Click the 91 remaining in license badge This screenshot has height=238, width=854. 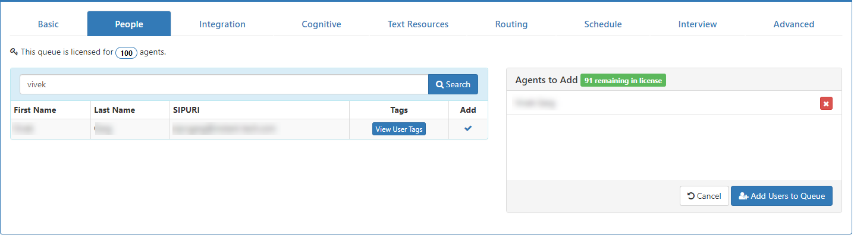coord(623,80)
